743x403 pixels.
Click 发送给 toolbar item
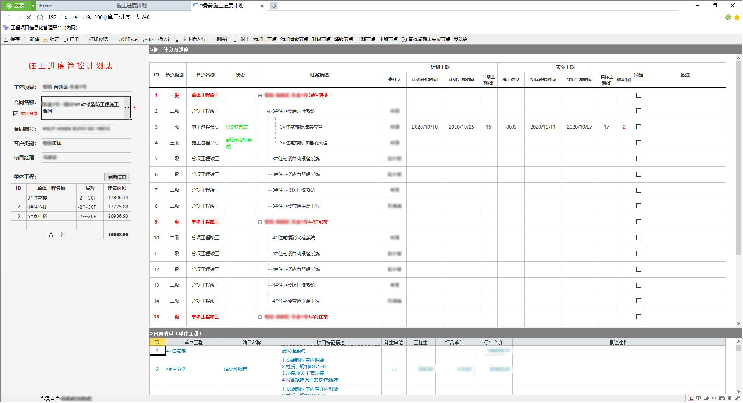click(461, 39)
